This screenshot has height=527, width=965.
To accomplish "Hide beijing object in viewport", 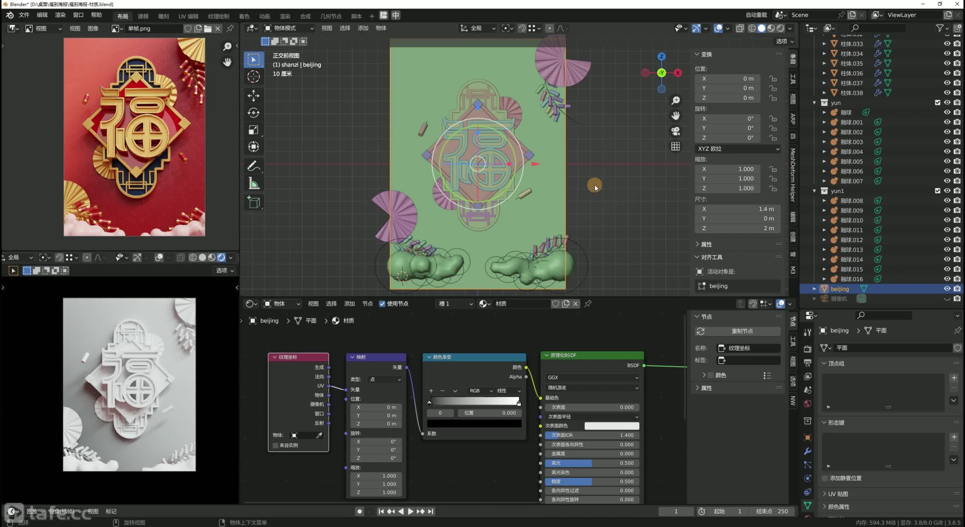I will [x=947, y=289].
